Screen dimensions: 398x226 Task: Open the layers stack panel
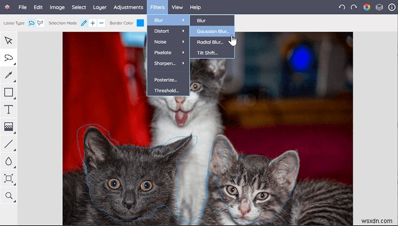click(379, 7)
